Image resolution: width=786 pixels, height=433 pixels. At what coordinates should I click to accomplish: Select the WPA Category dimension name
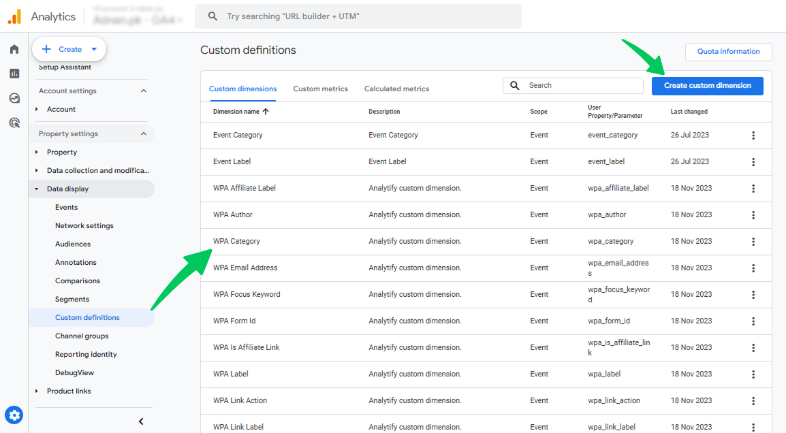tap(236, 241)
